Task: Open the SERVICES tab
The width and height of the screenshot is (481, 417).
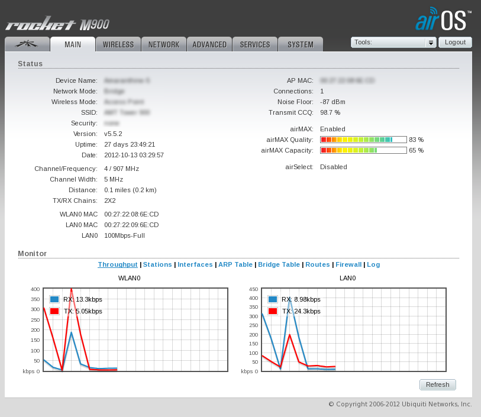Action: [255, 44]
